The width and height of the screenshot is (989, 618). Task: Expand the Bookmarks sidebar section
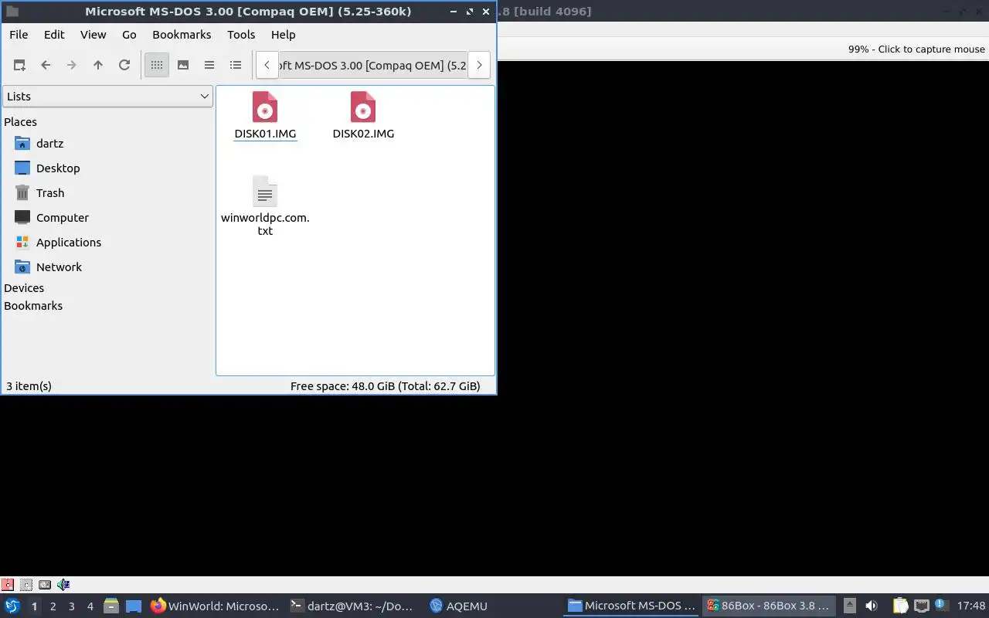point(33,306)
